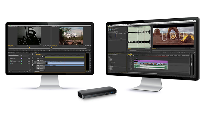Play the flag footage in the Source monitor
Image resolution: width=204 pixels, height=113 pixels.
pos(29,50)
